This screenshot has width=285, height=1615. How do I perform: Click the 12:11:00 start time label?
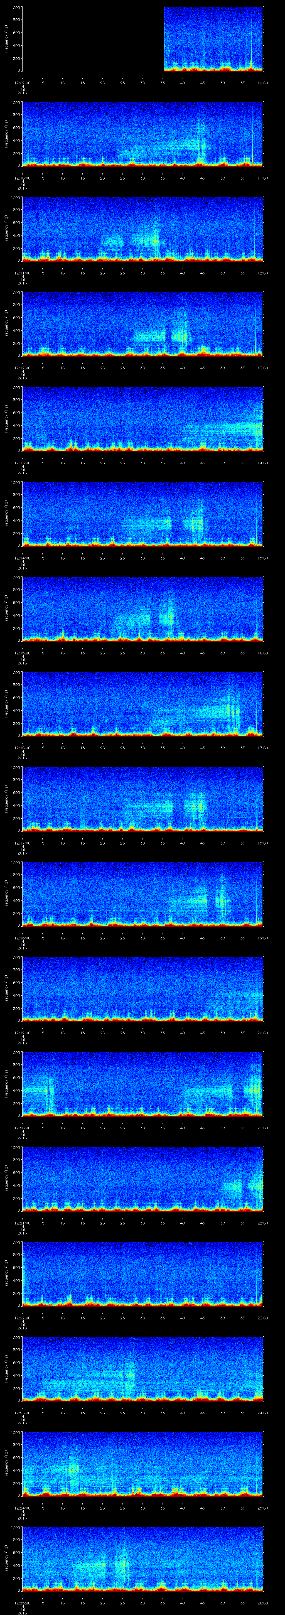tap(23, 273)
